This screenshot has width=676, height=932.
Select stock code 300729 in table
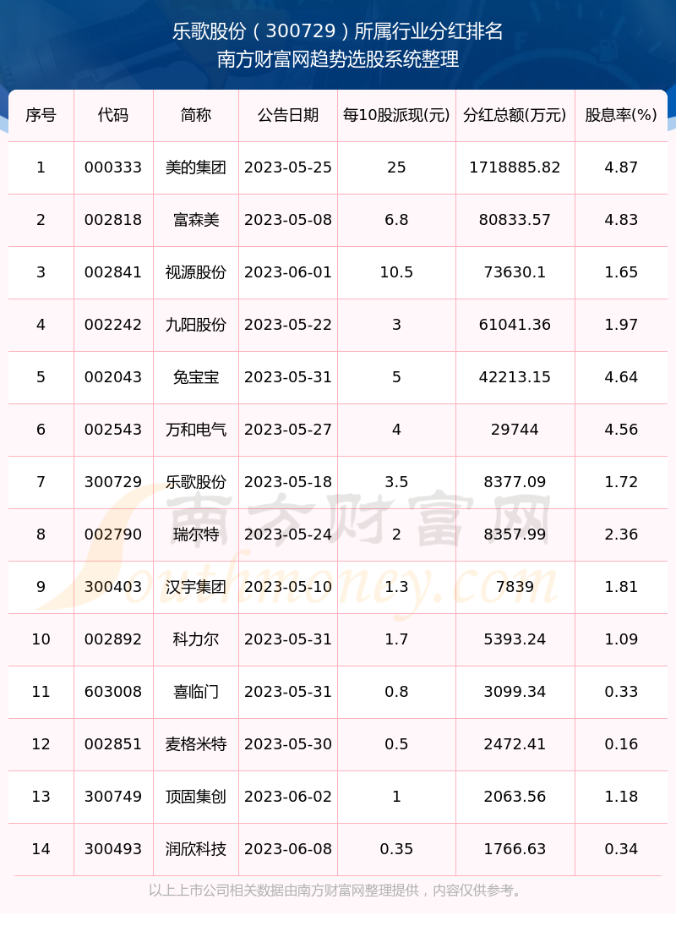coord(113,482)
